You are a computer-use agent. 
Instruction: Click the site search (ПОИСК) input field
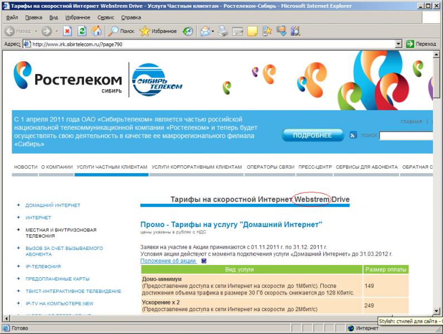(406, 136)
